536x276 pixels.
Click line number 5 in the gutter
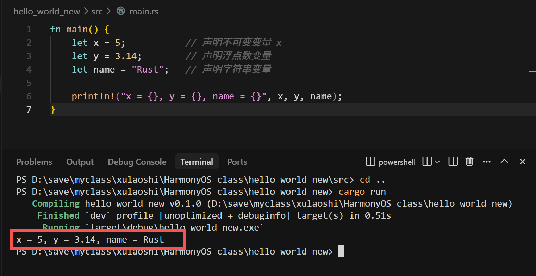(x=29, y=83)
